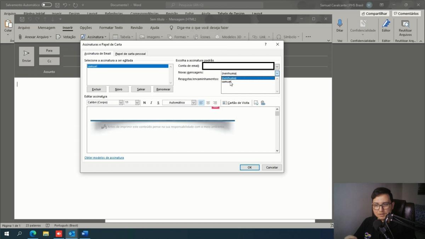Open Arquivo tab in message window
Screen dimensions: 425x239
[x=24, y=28]
